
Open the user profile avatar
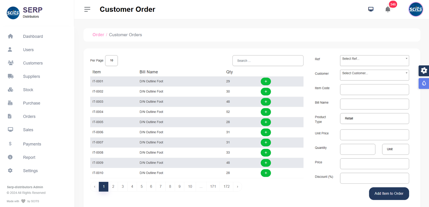416,9
